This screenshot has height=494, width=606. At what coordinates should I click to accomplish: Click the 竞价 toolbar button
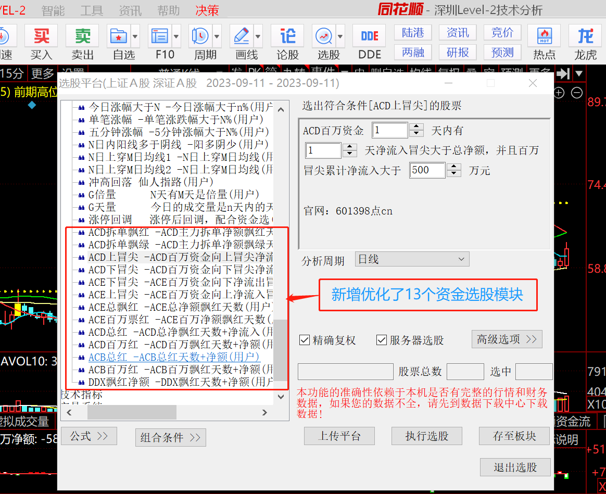(502, 32)
